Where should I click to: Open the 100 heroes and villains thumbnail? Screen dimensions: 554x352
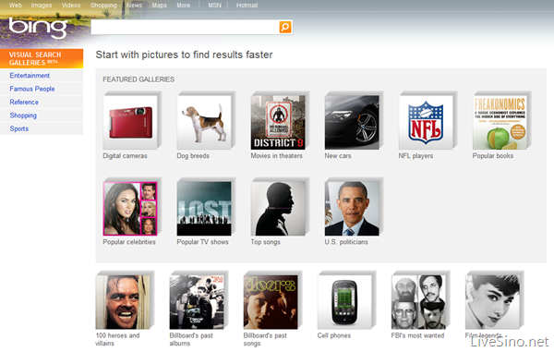coord(124,301)
